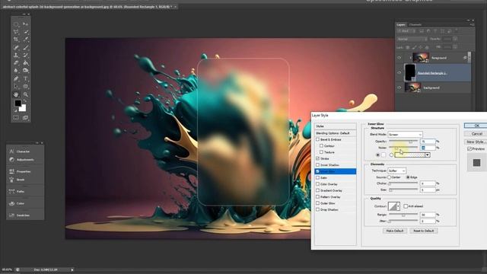Viewport: 487px width, 274px height.
Task: Open the Character panel icon
Action: coord(12,151)
